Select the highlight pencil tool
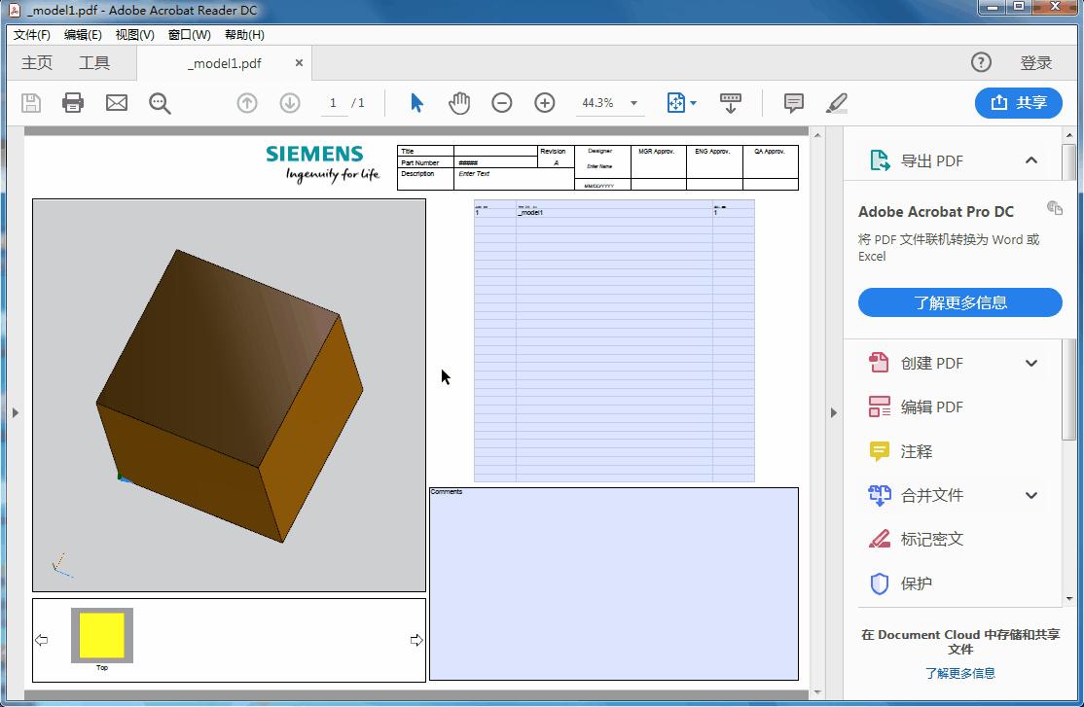The image size is (1084, 707). 837,102
